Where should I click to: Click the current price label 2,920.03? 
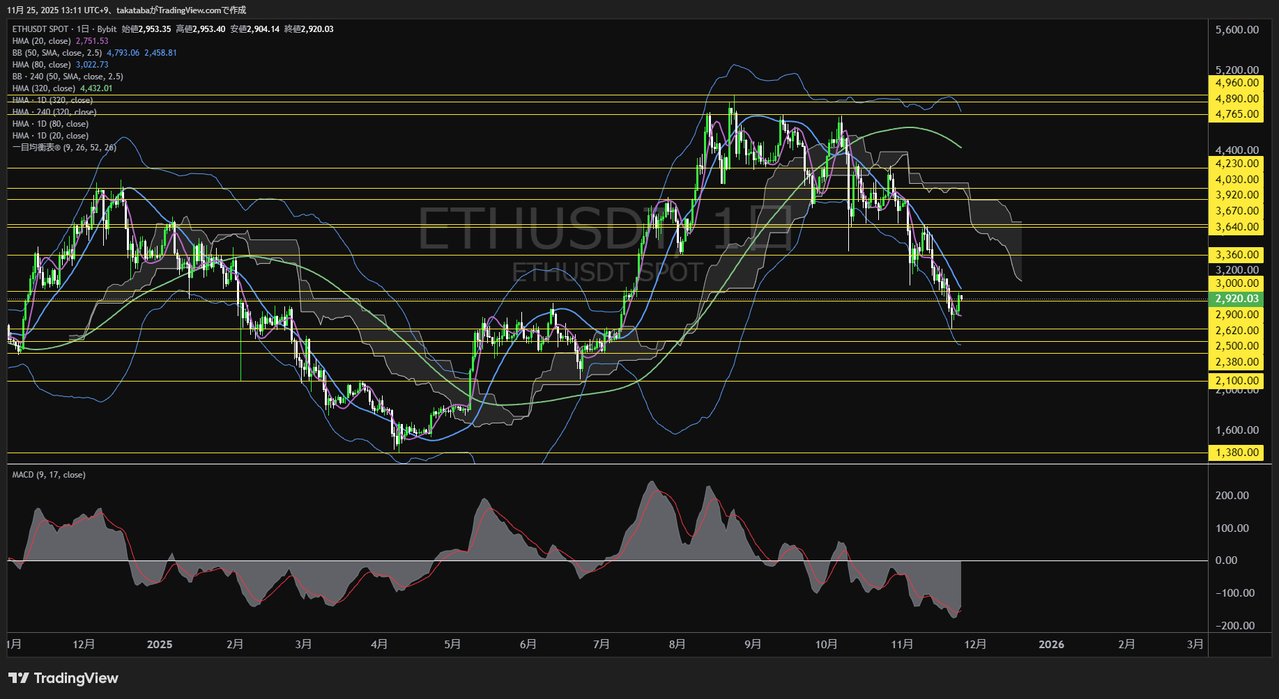(x=1236, y=299)
